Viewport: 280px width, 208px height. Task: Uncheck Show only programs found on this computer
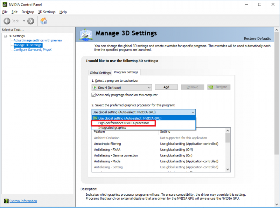[x=94, y=94]
